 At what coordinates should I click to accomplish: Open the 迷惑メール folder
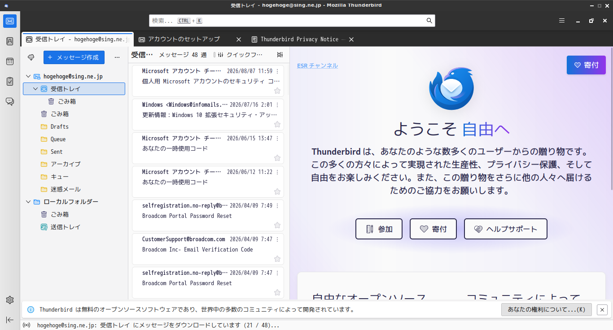tap(74, 190)
